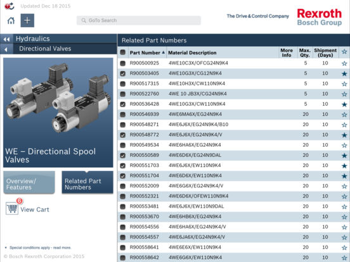Uncheck the box for R900536428
This screenshot has height=262, width=350.
coord(123,104)
